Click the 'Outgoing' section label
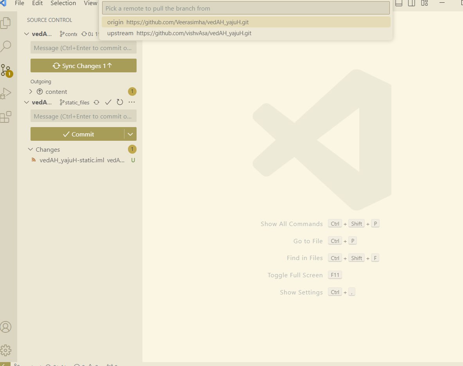The height and width of the screenshot is (366, 463). pyautogui.click(x=41, y=81)
